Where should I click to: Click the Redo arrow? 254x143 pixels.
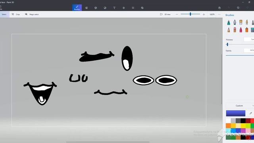[247, 8]
